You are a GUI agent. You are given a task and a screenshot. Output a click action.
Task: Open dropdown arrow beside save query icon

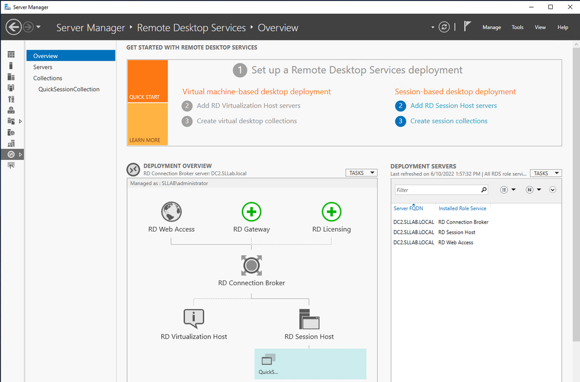tap(539, 190)
